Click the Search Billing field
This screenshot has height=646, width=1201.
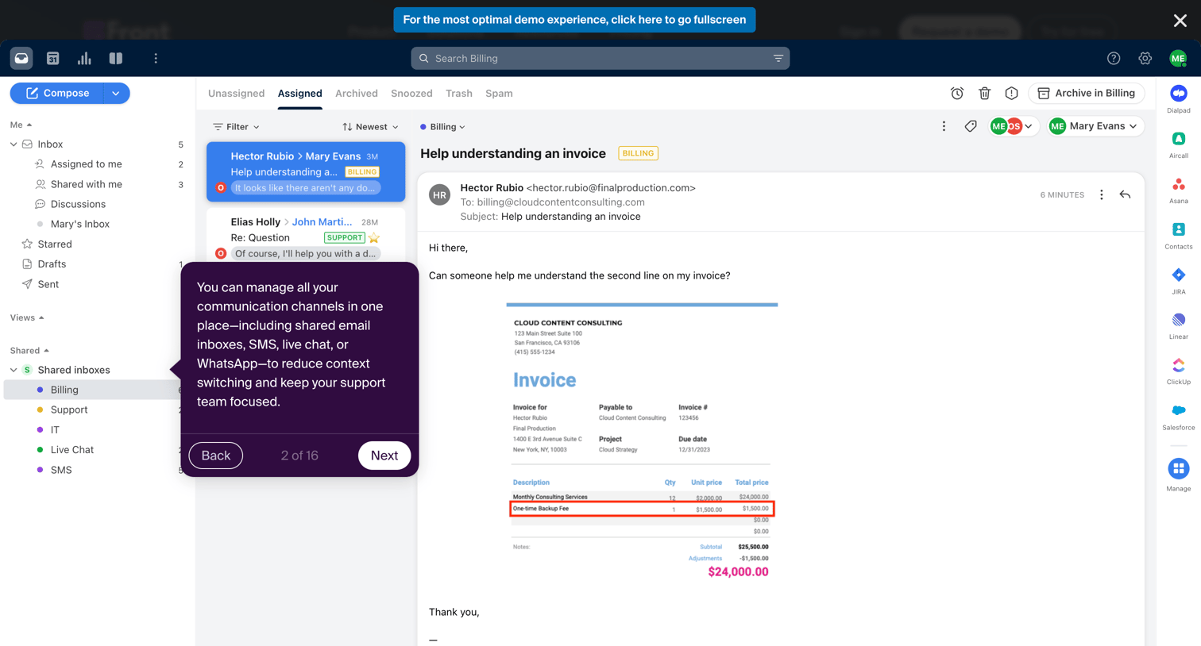[600, 59]
